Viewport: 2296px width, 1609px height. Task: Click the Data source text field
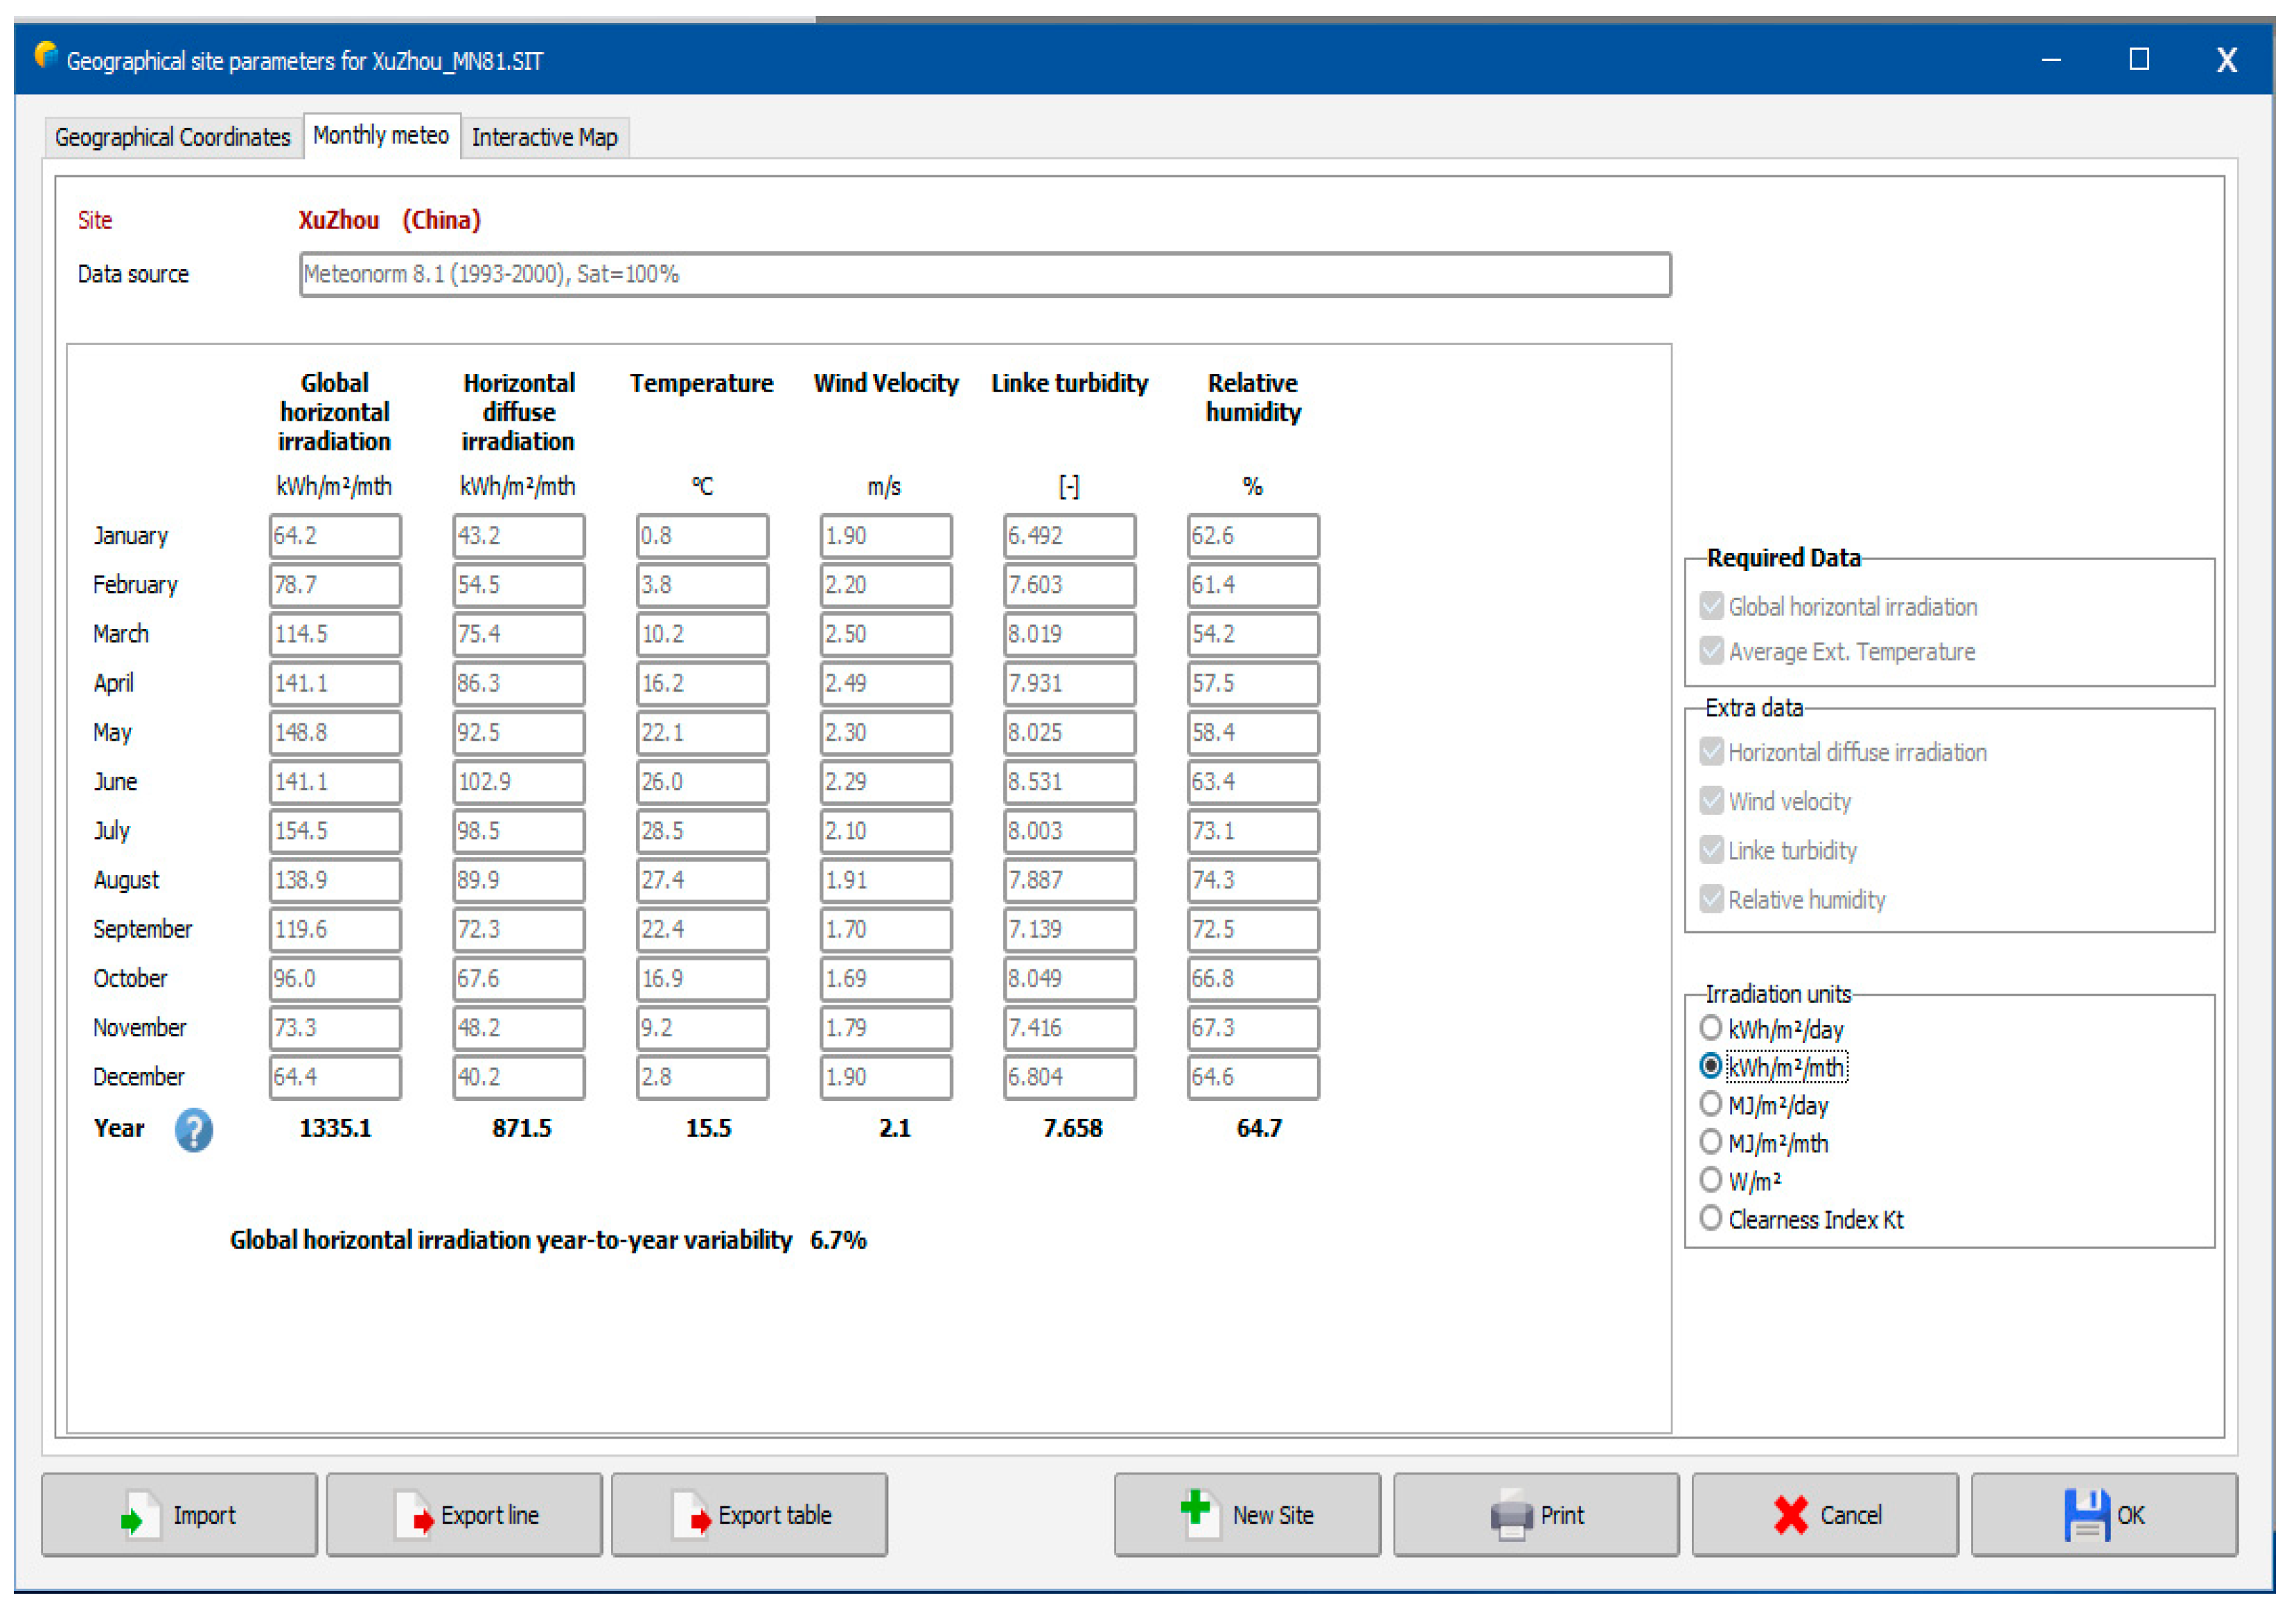984,274
